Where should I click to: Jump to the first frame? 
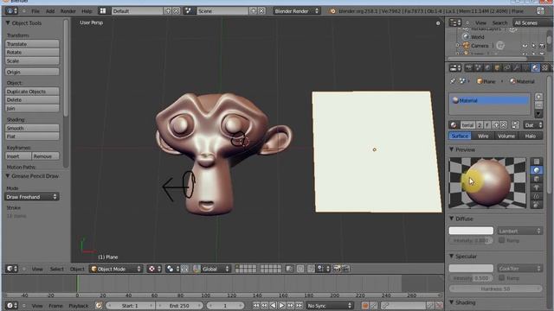tap(256, 305)
